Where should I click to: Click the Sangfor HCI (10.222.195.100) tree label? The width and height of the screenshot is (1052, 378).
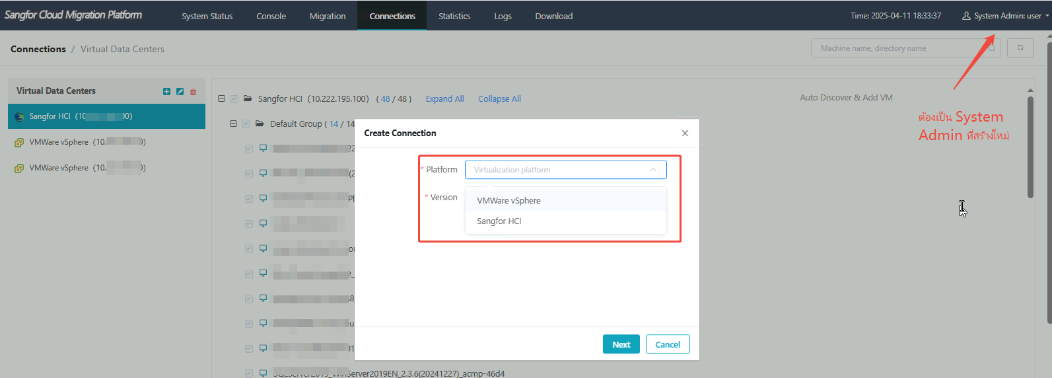tap(313, 98)
